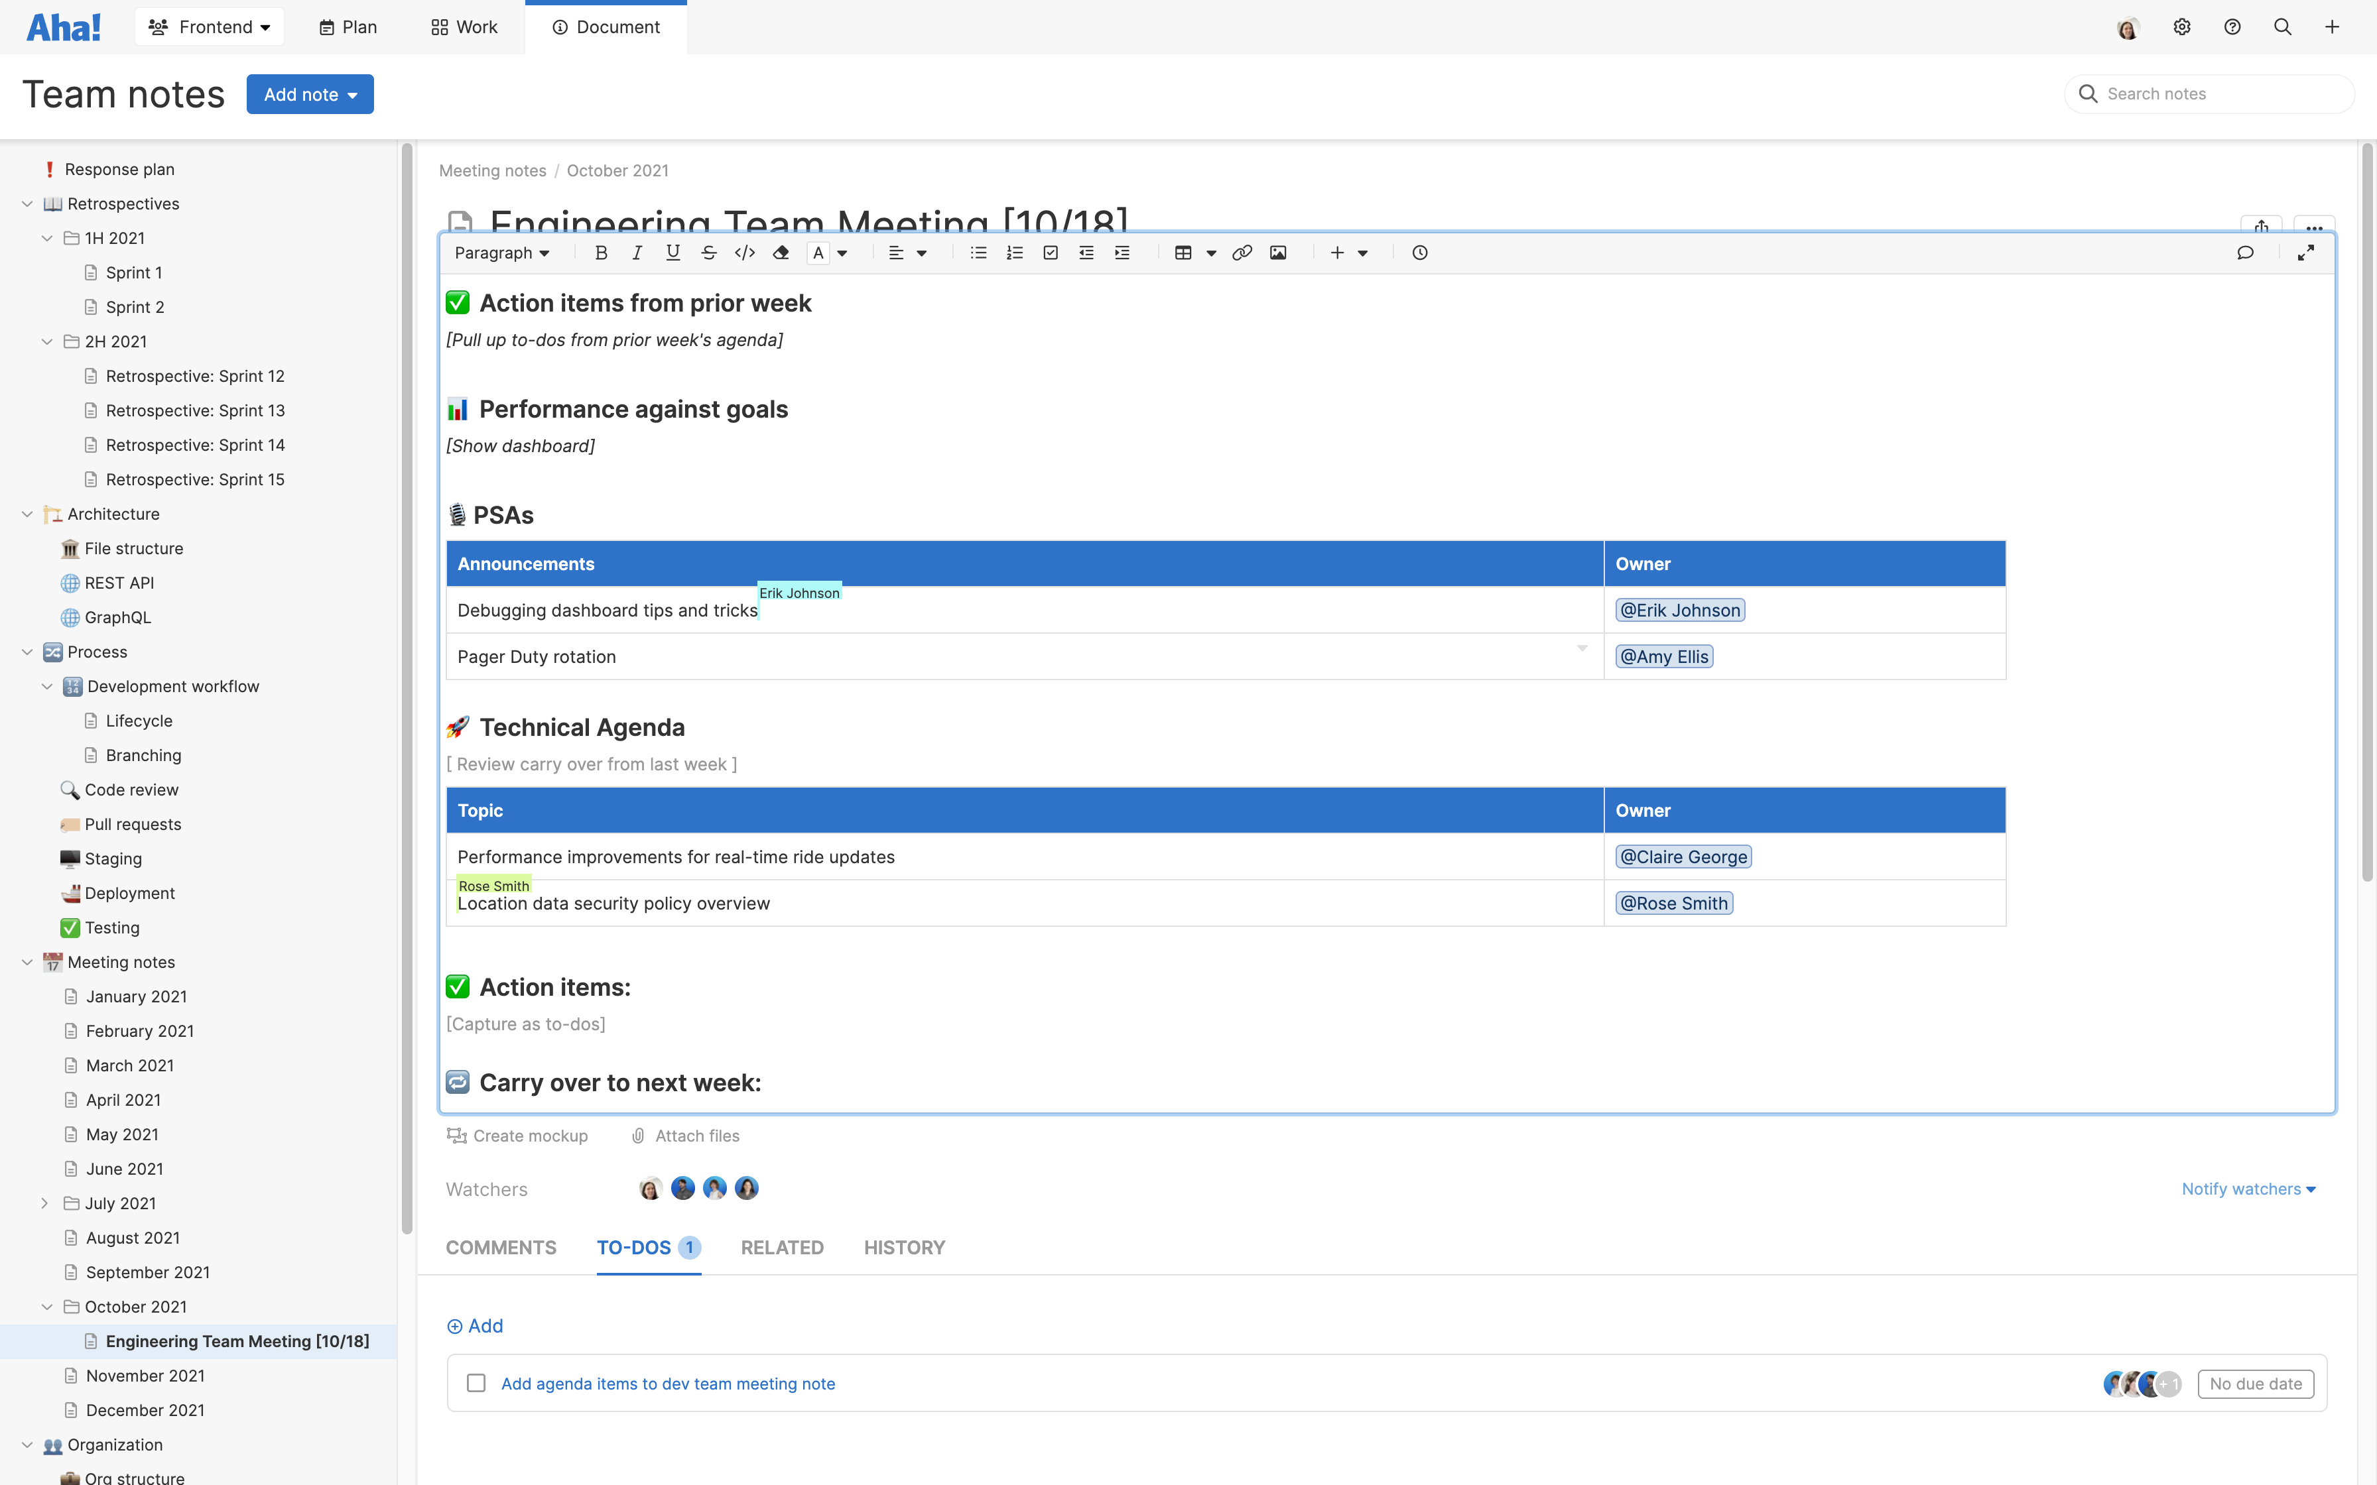Expand the July 2021 folder

click(45, 1202)
